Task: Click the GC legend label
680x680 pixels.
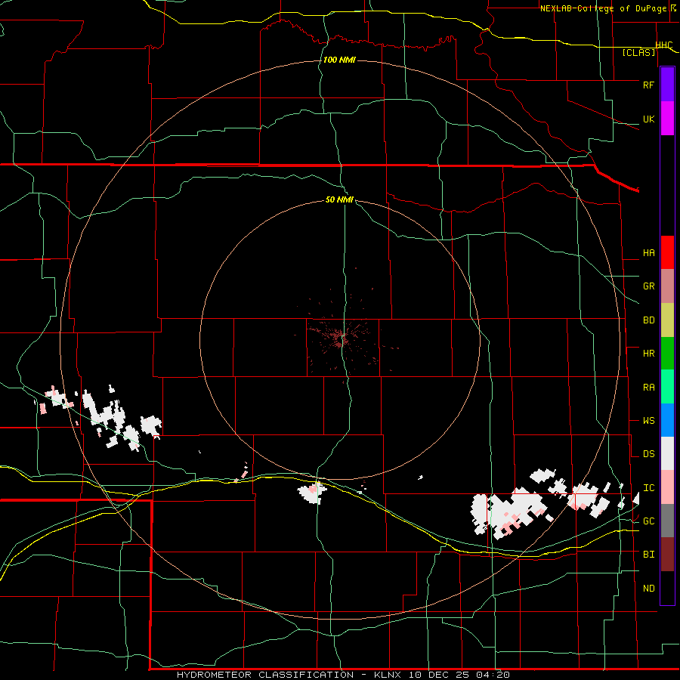Action: 648,521
